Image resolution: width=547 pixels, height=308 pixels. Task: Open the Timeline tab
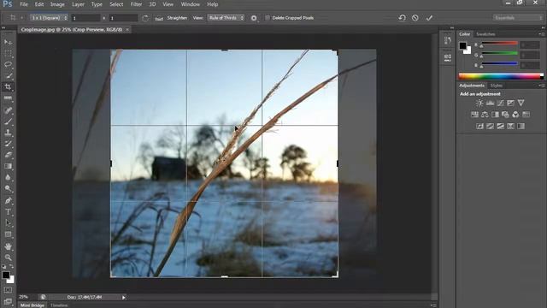(59, 305)
